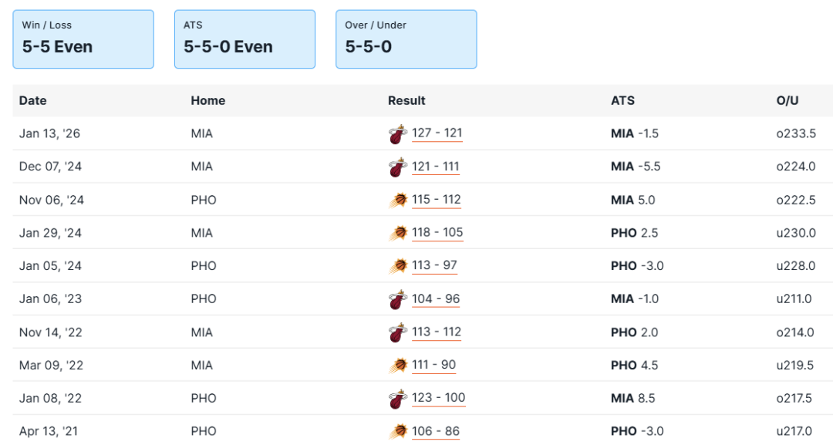Click the ATS 5-5-0 Even card
Screen dimensions: 833x445
tap(245, 39)
